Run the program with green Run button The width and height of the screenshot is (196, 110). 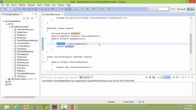[30, 9]
